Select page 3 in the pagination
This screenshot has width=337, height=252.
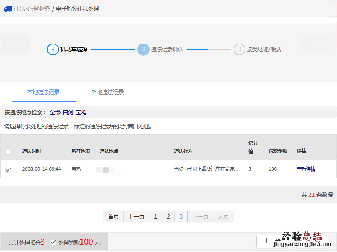click(x=181, y=216)
